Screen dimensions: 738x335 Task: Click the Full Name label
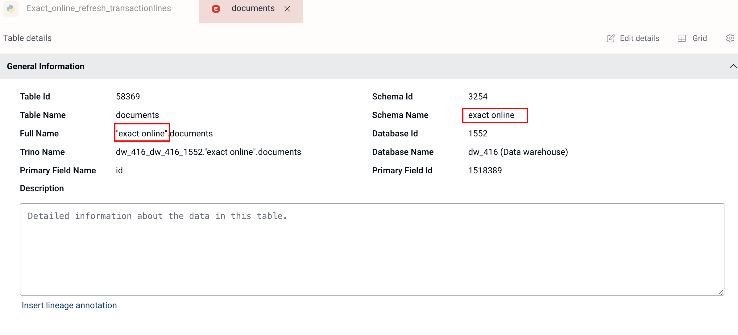(39, 133)
